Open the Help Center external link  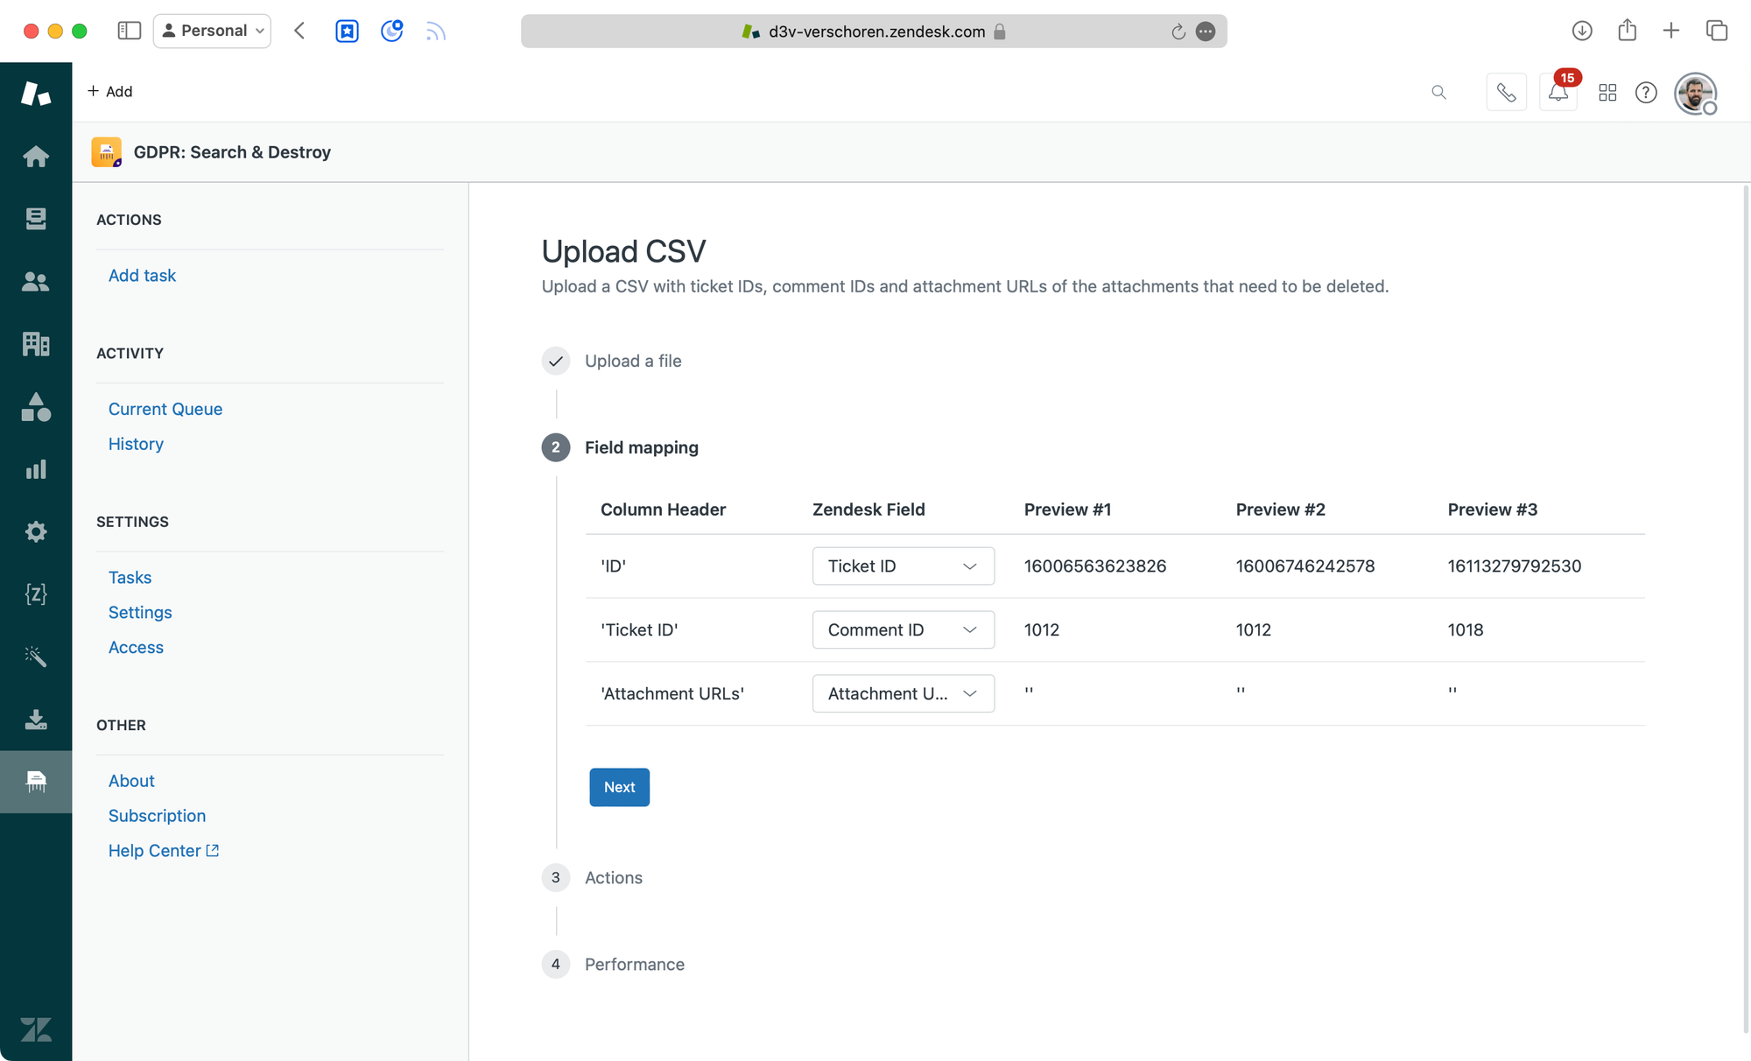(x=163, y=851)
